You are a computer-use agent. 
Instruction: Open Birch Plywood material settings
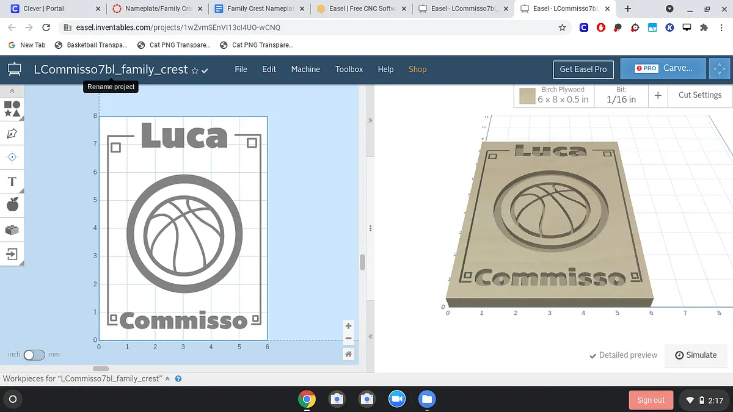click(x=555, y=95)
